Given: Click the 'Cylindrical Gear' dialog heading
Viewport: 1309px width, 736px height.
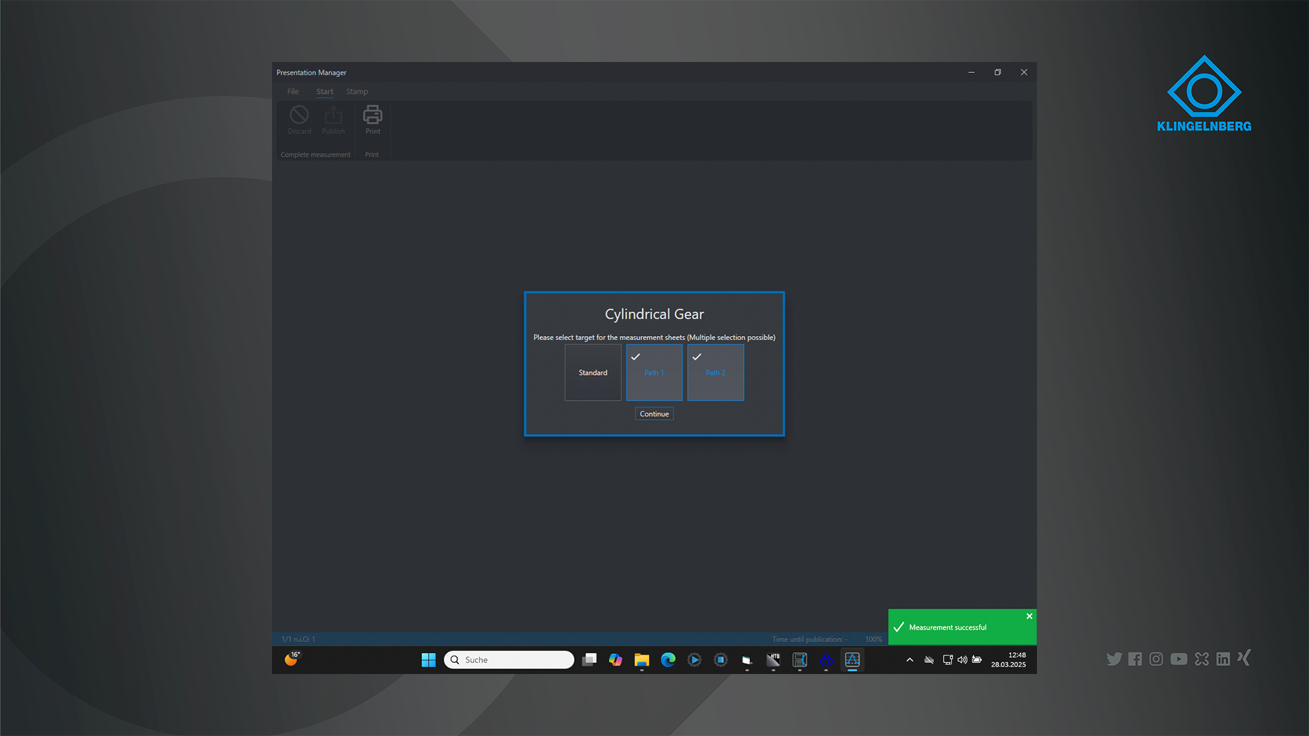Looking at the screenshot, I should pyautogui.click(x=654, y=314).
